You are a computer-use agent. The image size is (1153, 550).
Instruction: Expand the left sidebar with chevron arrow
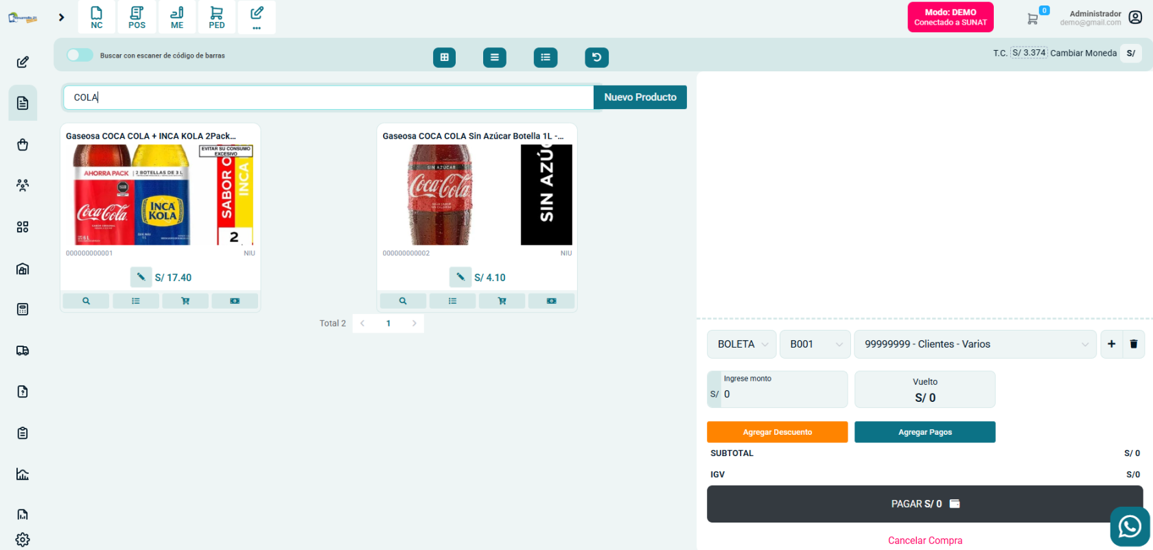click(x=62, y=17)
